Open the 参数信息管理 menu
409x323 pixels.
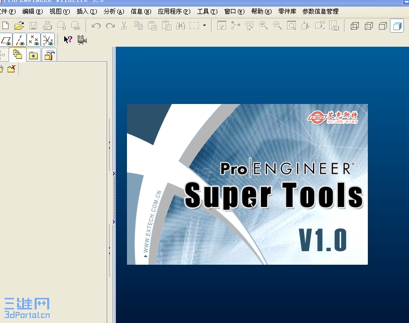(320, 12)
